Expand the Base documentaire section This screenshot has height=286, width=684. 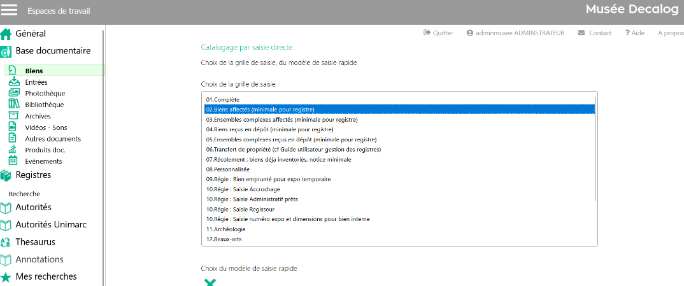click(x=52, y=51)
